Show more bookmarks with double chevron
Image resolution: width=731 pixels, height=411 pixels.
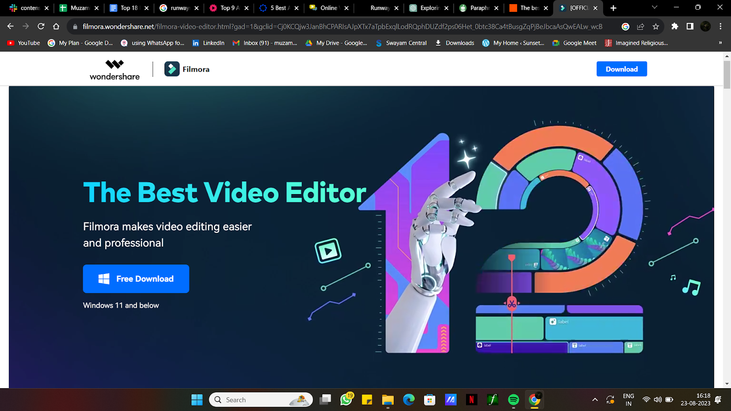[x=720, y=43]
